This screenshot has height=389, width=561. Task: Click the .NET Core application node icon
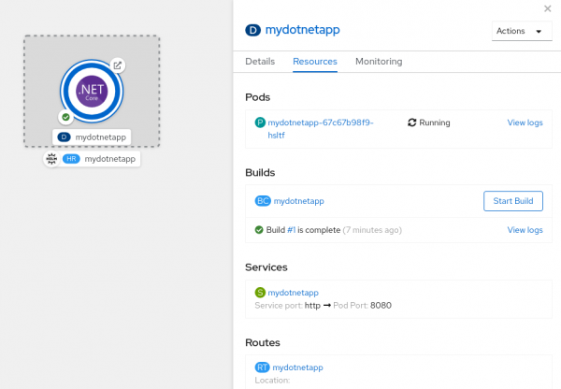(x=92, y=91)
